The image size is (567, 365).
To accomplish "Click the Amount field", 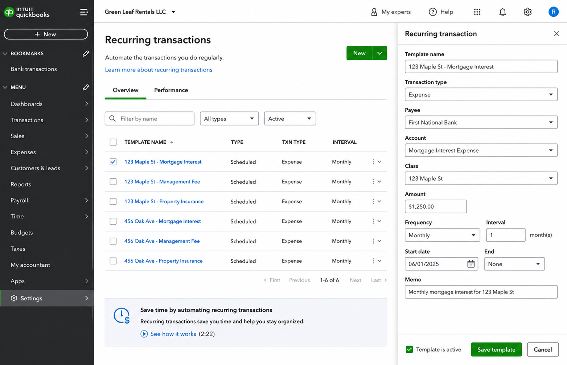I will coord(436,206).
